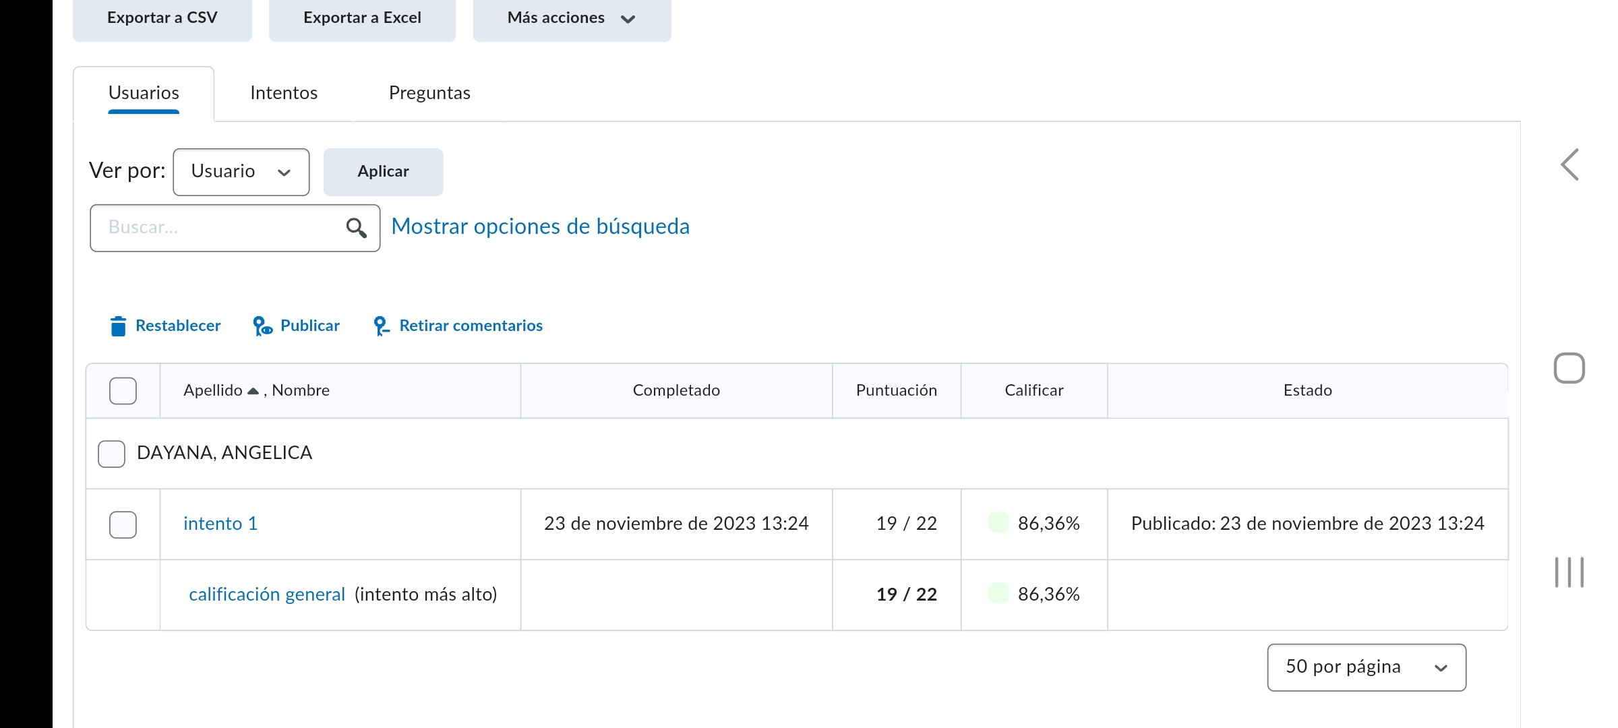Tap the Android home square button

click(1569, 368)
